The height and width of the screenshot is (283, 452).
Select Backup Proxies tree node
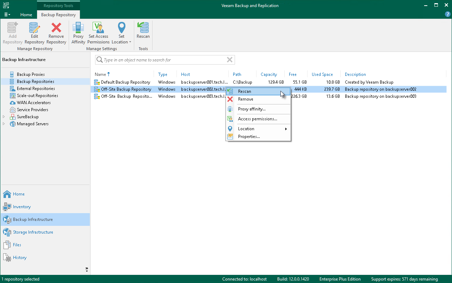tap(31, 74)
